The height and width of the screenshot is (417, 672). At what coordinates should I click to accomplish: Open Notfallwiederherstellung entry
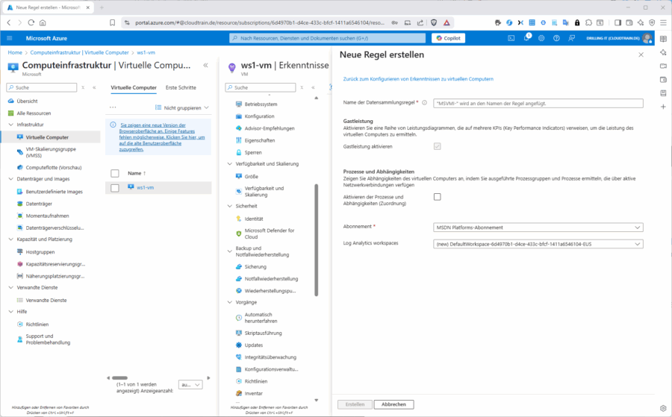tap(271, 278)
